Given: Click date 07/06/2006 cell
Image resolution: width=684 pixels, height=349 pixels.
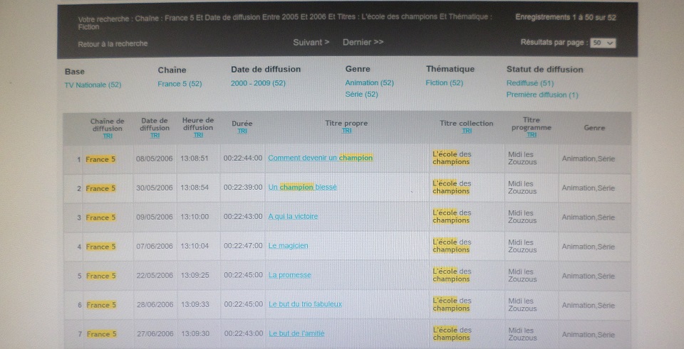Looking at the screenshot, I should pyautogui.click(x=155, y=247).
